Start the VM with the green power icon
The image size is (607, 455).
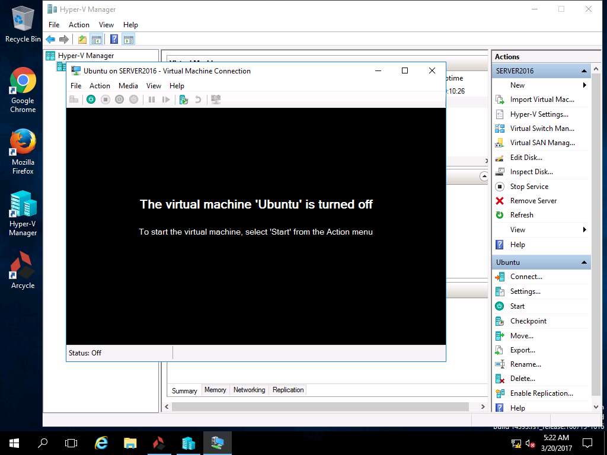(x=91, y=100)
